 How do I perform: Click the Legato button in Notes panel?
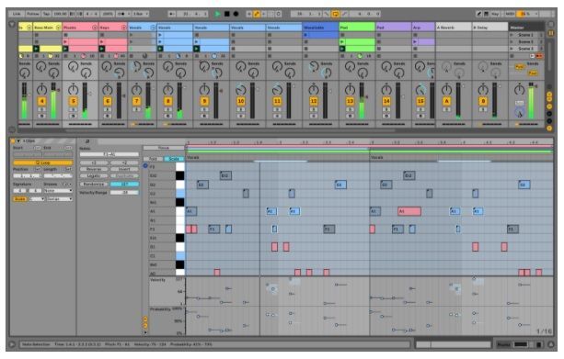pyautogui.click(x=94, y=176)
